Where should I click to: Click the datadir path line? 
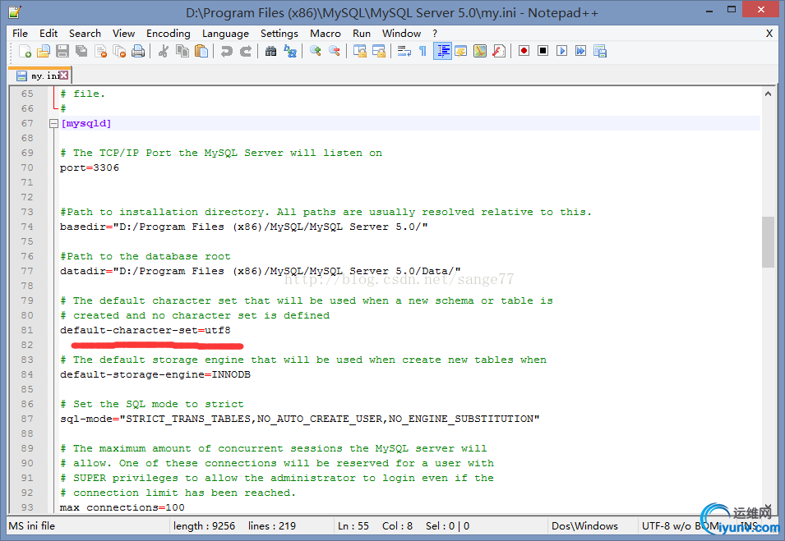[x=261, y=271]
